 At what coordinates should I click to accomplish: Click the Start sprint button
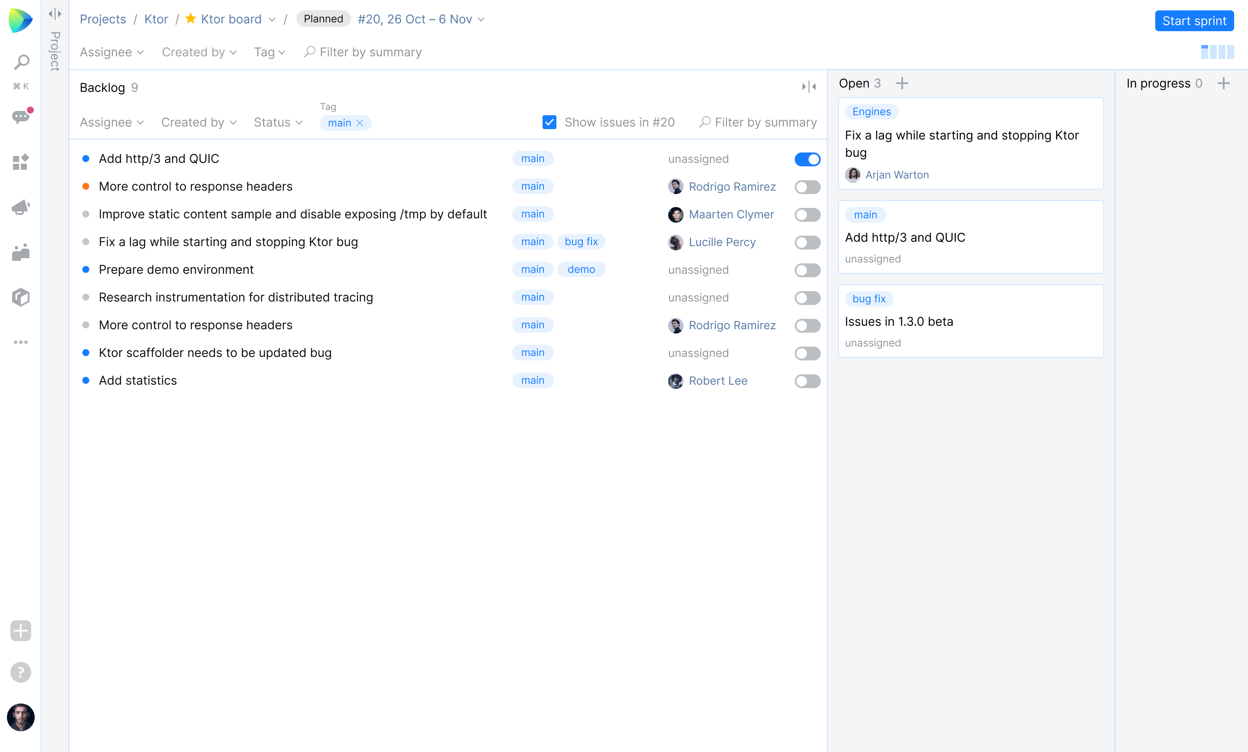(x=1194, y=21)
